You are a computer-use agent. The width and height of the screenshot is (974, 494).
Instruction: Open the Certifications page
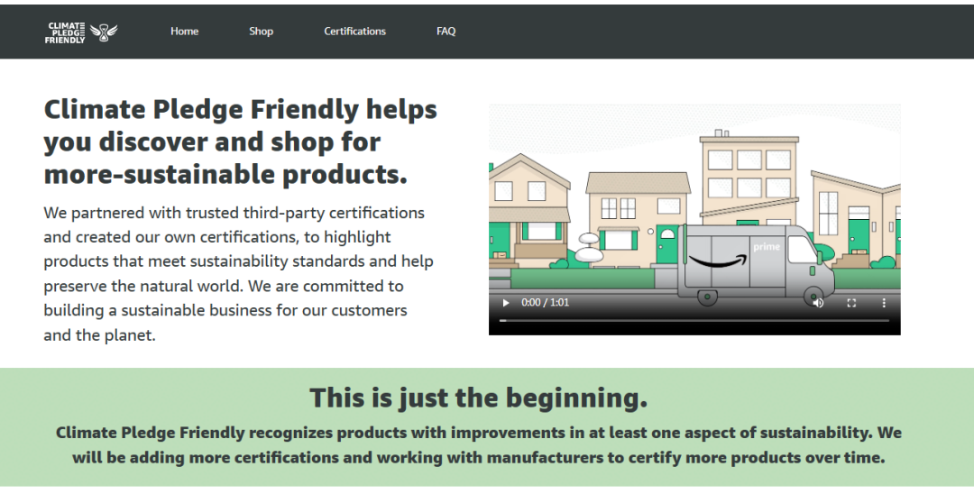point(354,31)
